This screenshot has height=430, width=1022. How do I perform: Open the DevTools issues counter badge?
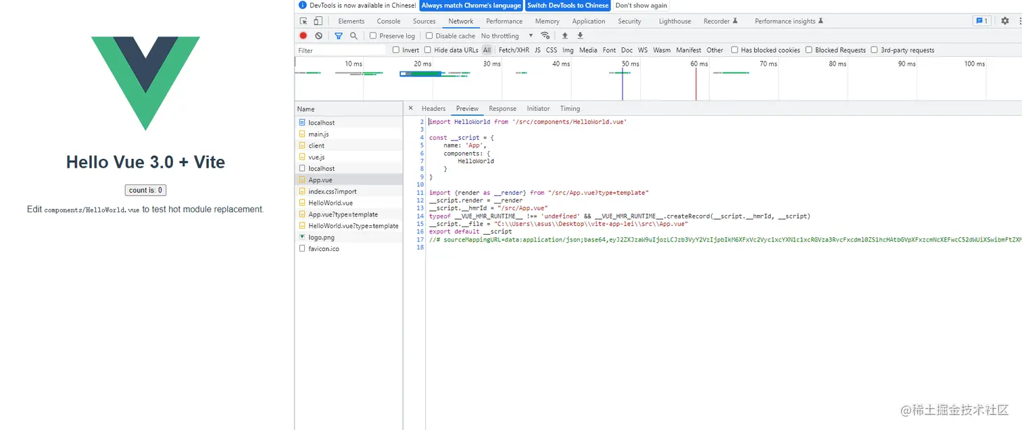tap(981, 21)
